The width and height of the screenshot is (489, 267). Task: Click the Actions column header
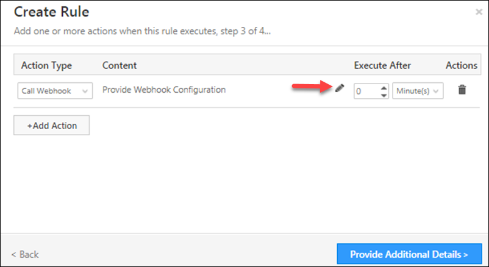click(x=460, y=65)
